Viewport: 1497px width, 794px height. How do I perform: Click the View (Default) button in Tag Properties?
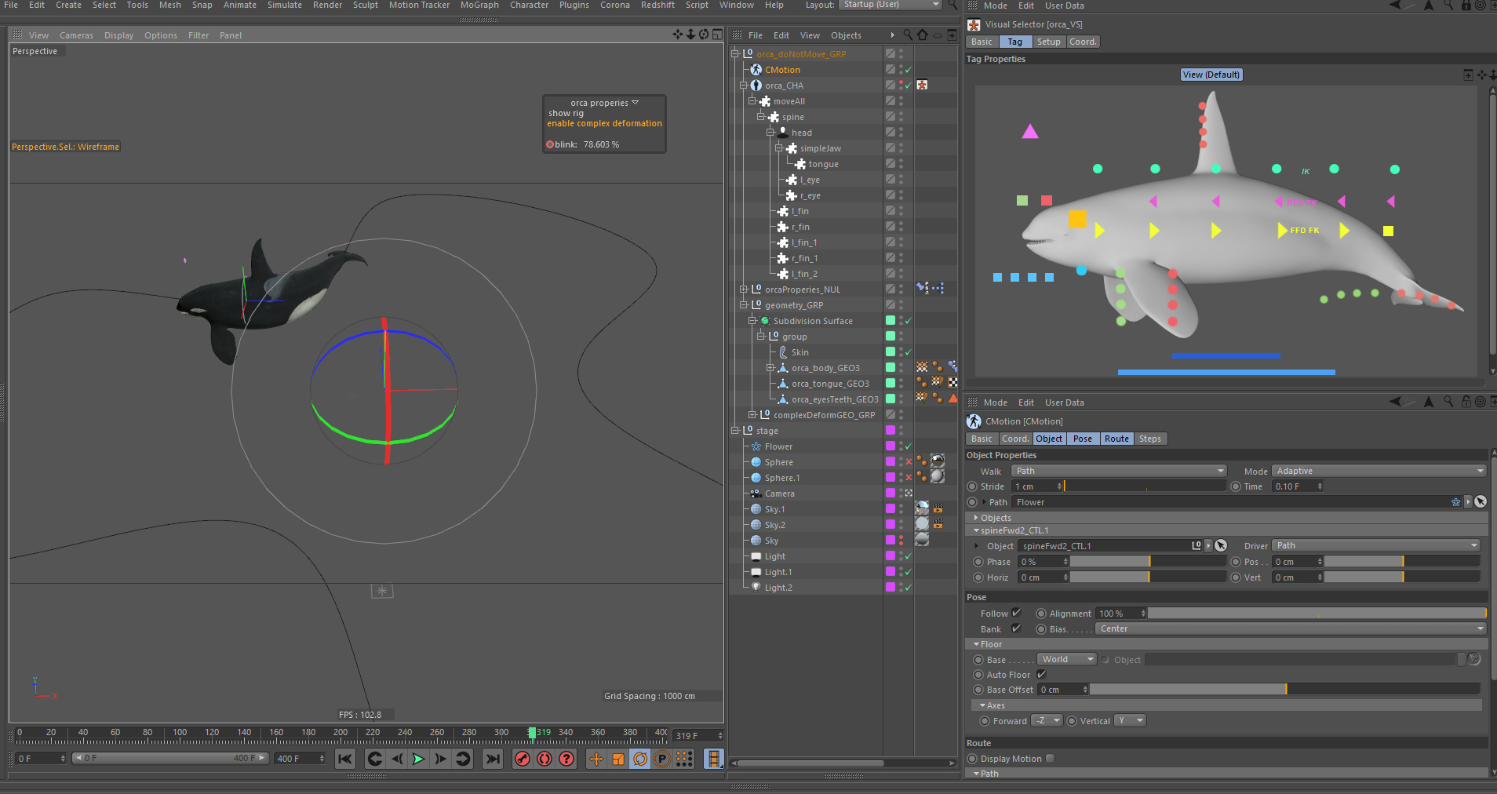coord(1211,75)
